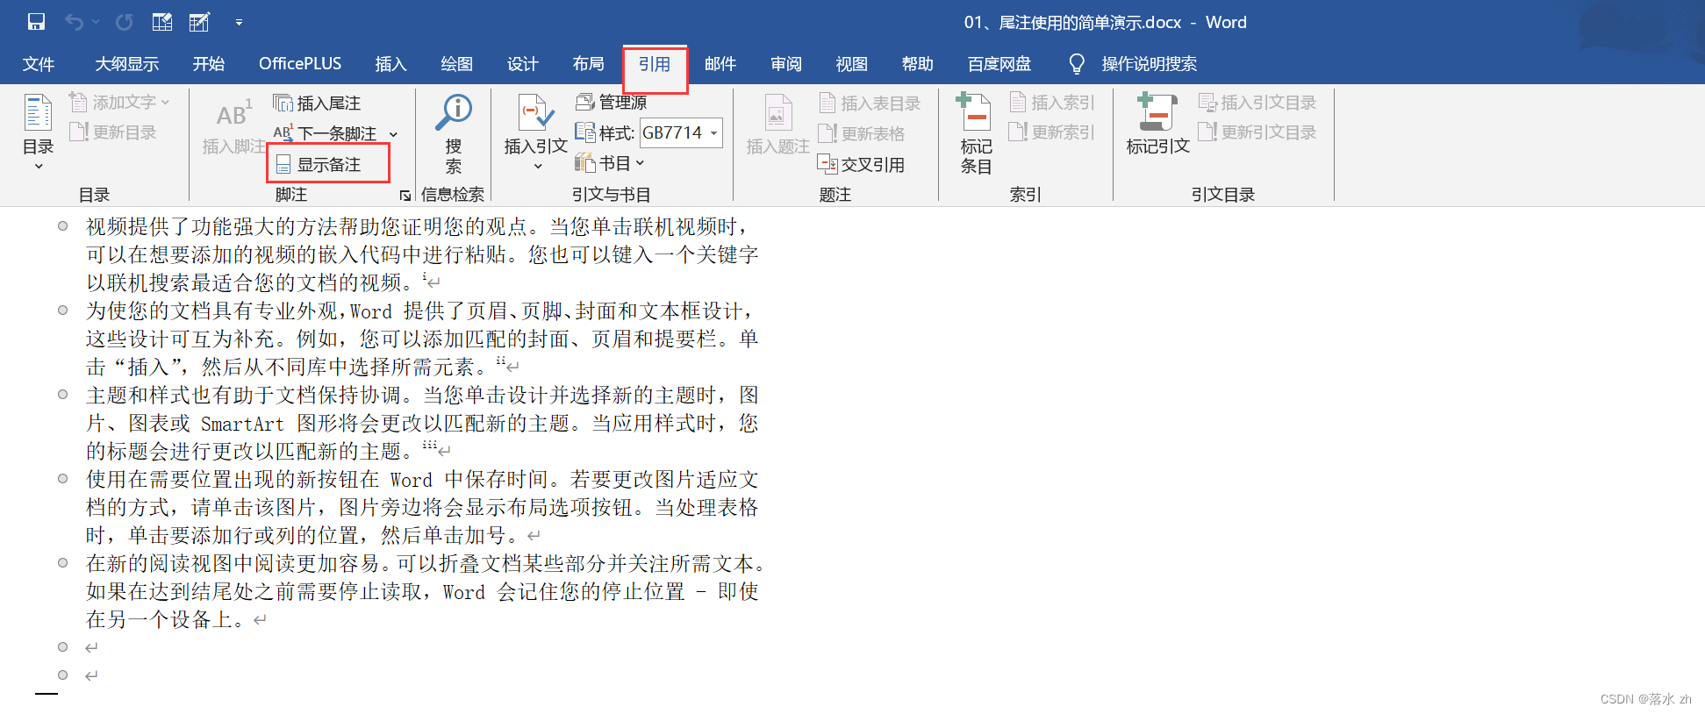
Task: Open the 绘图 tab
Action: point(456,64)
